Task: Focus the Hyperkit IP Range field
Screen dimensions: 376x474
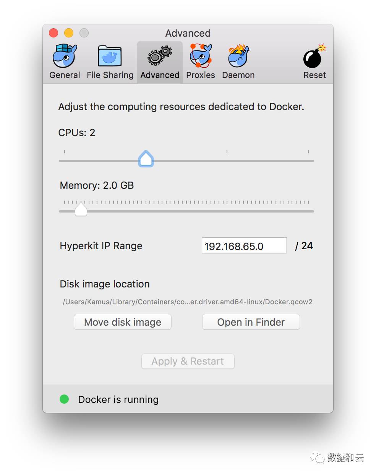Action: click(244, 245)
